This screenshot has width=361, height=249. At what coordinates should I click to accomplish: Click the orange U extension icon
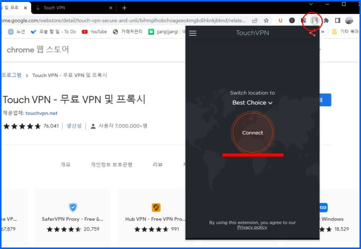pyautogui.click(x=280, y=20)
